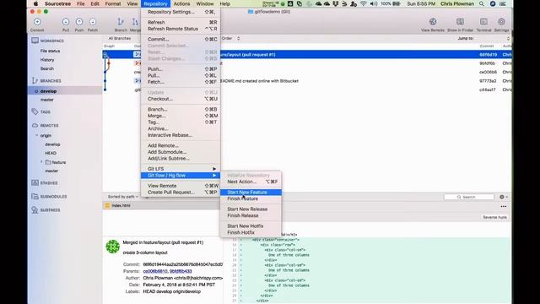Click the Submodules icon in sidebar
Viewport: 540px width, 304px height.
coord(35,196)
